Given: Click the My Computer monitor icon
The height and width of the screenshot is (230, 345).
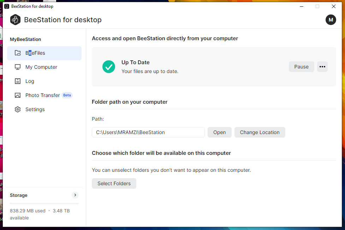Looking at the screenshot, I should [18, 67].
